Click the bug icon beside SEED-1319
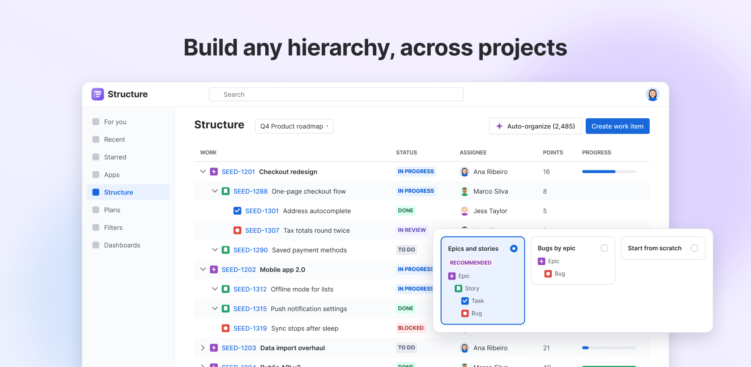 coord(226,328)
